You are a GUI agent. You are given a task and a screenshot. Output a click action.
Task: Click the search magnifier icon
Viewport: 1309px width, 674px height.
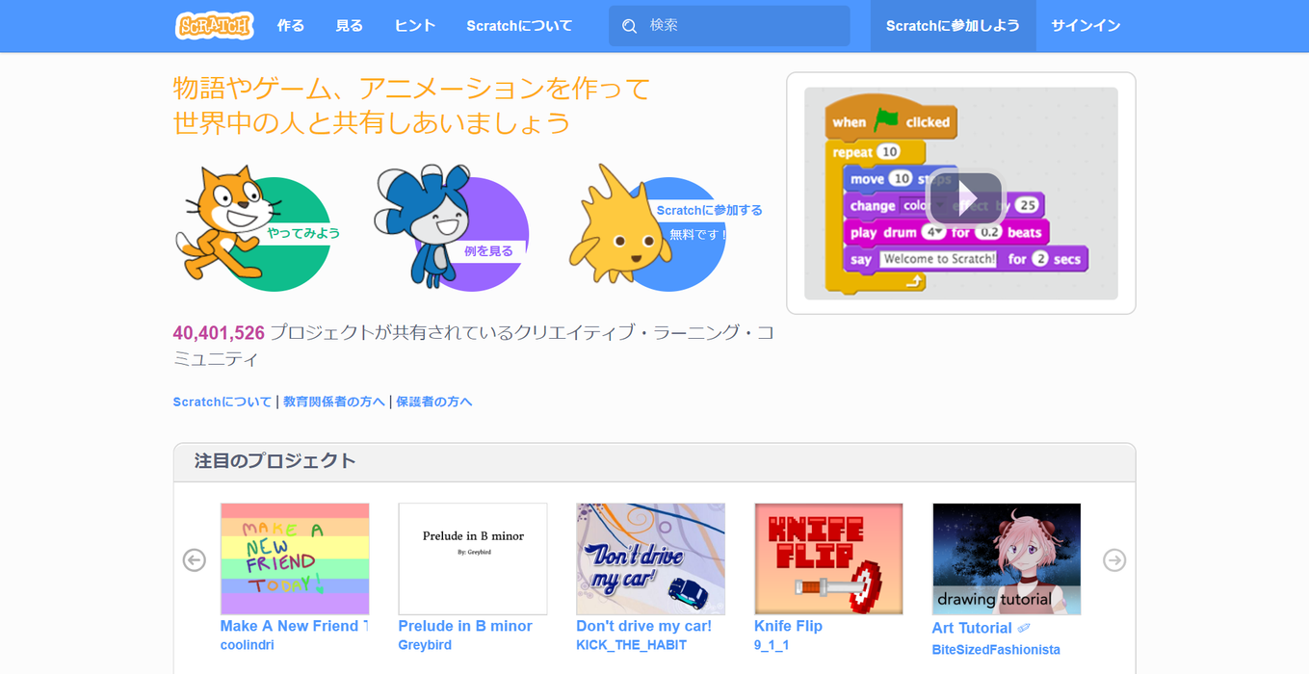(x=629, y=26)
